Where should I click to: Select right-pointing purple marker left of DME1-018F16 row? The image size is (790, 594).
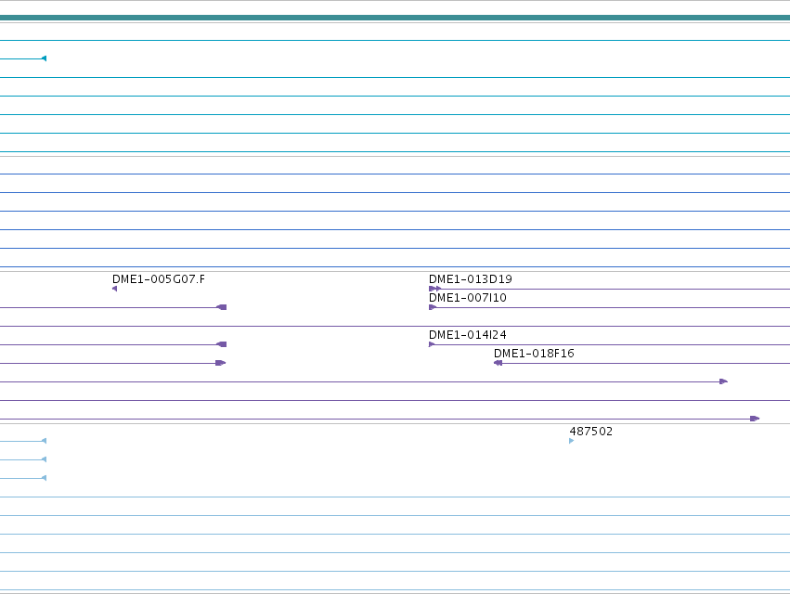pyautogui.click(x=221, y=363)
